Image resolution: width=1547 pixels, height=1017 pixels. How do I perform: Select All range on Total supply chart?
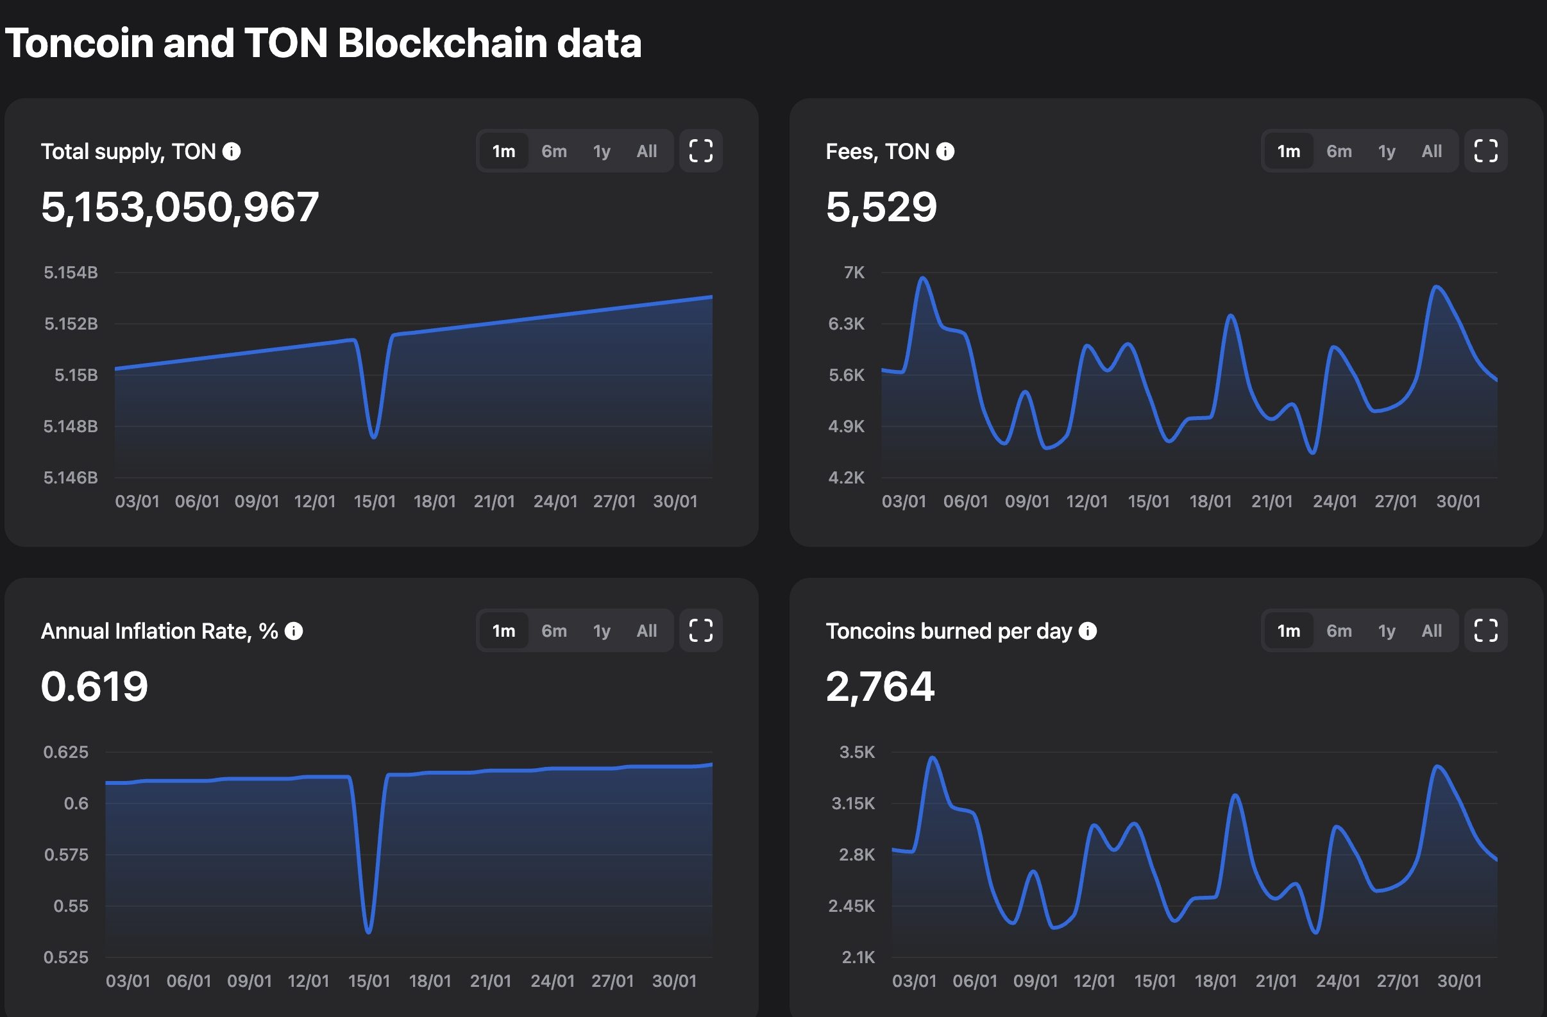click(647, 151)
